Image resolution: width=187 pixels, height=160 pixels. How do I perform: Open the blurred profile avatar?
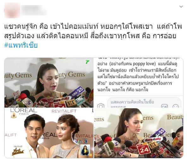click(x=12, y=10)
